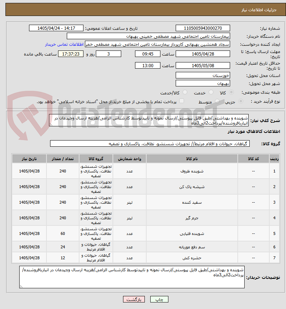The image size is (286, 309).
Task: Click the date in حشره کش row
Action: 29,258
